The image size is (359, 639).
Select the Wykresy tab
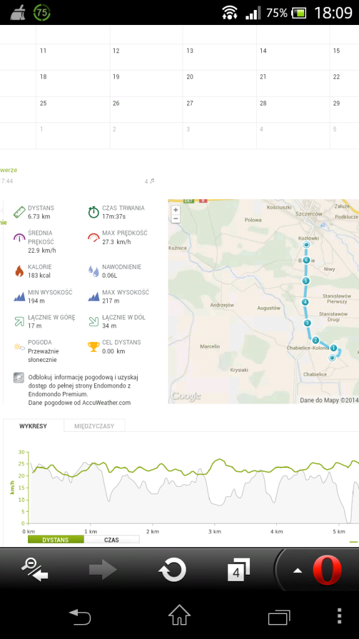point(34,426)
